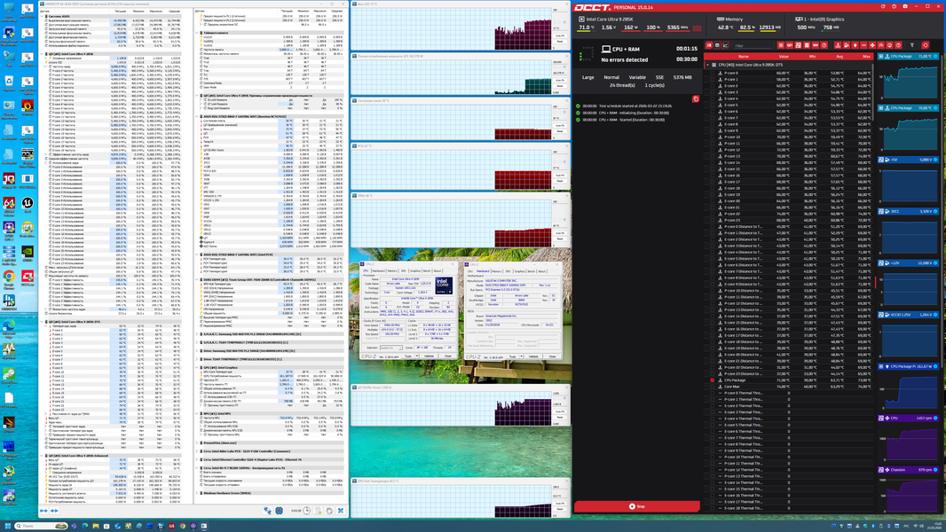Collapse CPU [#0] Intel Core Ultra 9 group

[x=707, y=65]
